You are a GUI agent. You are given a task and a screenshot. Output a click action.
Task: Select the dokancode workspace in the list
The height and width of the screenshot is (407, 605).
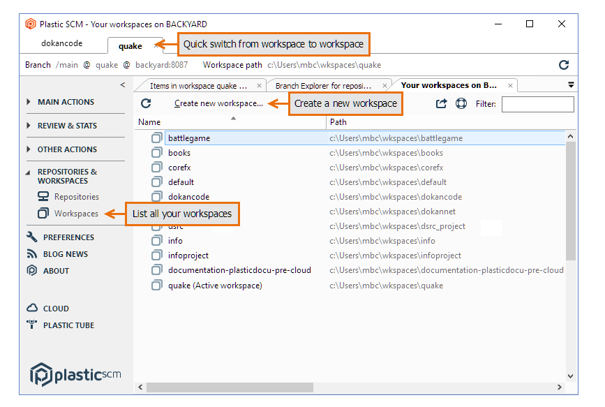coord(188,197)
